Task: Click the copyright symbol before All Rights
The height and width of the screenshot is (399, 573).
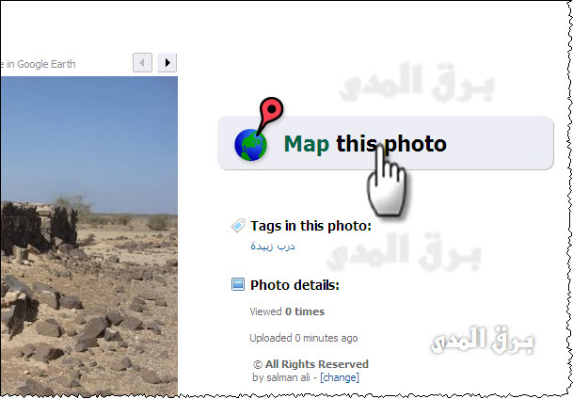Action: [x=258, y=365]
